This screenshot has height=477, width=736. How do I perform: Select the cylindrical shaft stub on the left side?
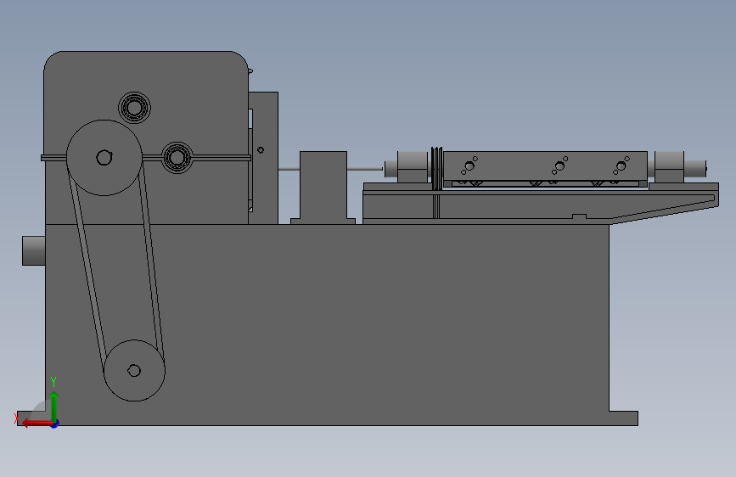pyautogui.click(x=34, y=250)
